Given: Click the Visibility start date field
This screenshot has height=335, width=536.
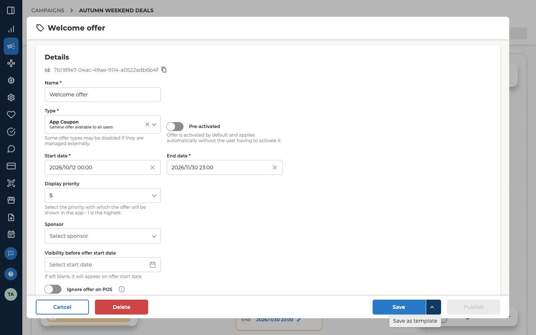Looking at the screenshot, I should (103, 265).
